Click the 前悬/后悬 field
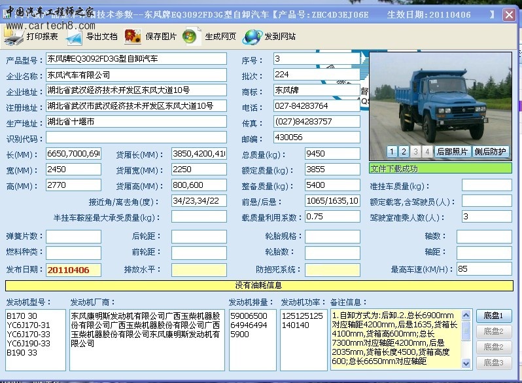 pyautogui.click(x=332, y=201)
